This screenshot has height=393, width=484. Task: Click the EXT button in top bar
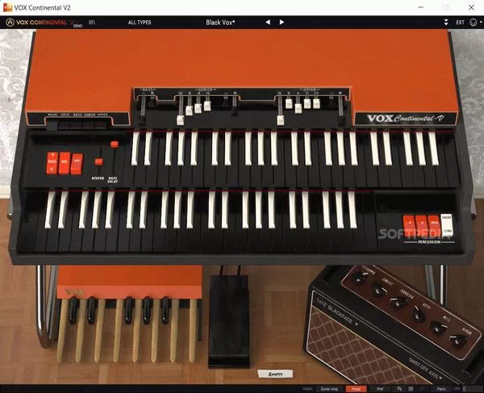click(x=460, y=23)
